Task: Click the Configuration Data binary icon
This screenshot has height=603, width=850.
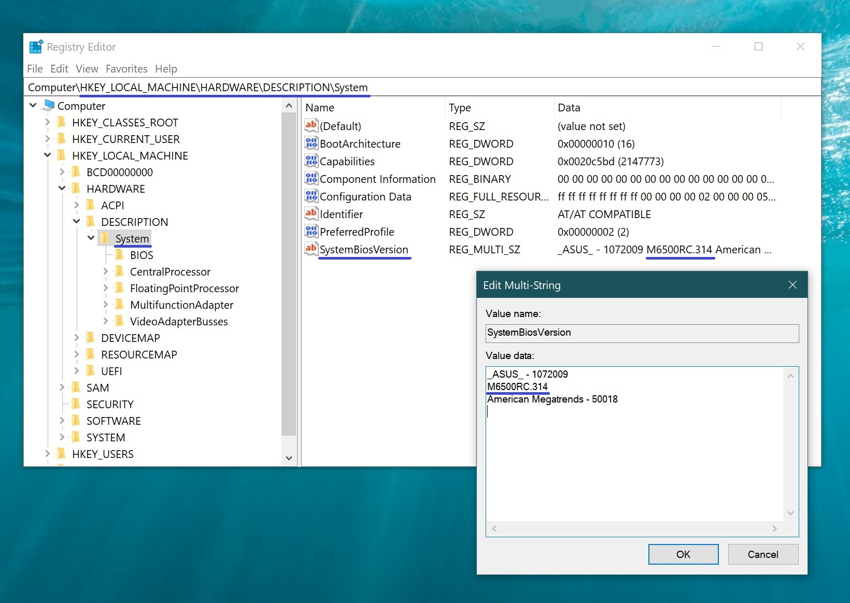Action: coord(311,196)
